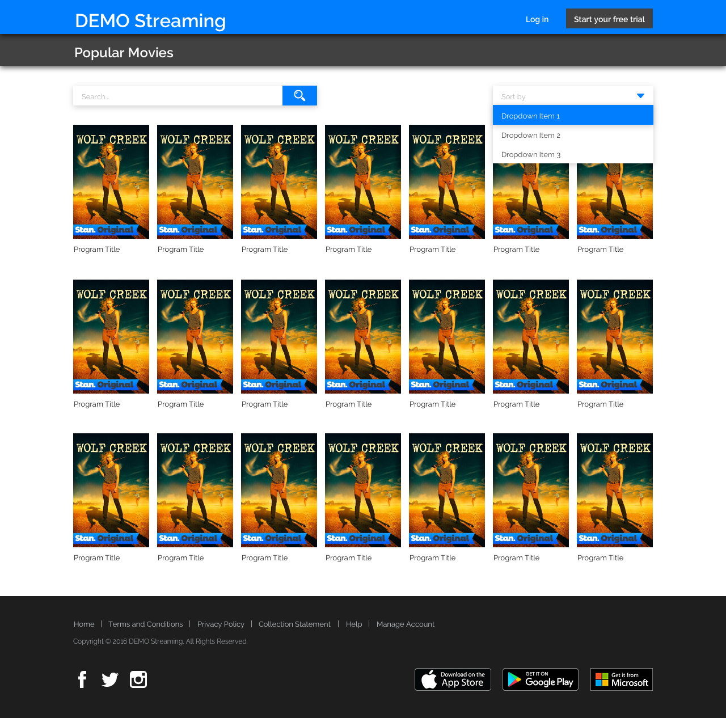Open Manage Account footer link
Image resolution: width=726 pixels, height=718 pixels.
(406, 624)
